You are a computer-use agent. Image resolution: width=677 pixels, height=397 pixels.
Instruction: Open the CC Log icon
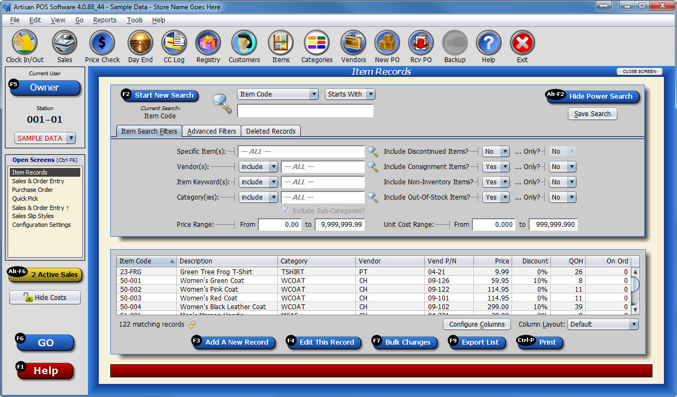click(x=174, y=43)
